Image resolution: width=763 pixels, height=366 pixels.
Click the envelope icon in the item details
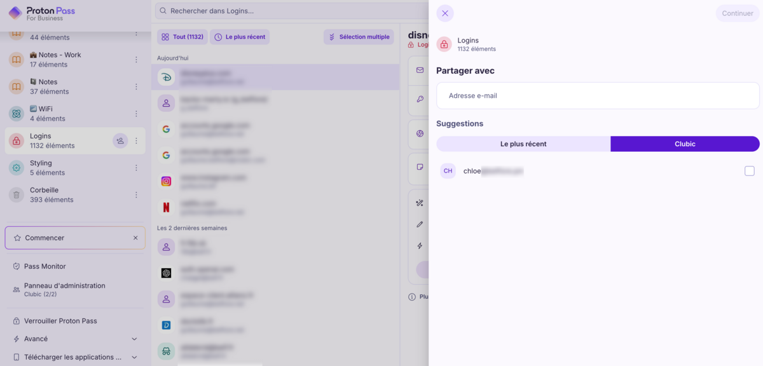click(x=420, y=70)
